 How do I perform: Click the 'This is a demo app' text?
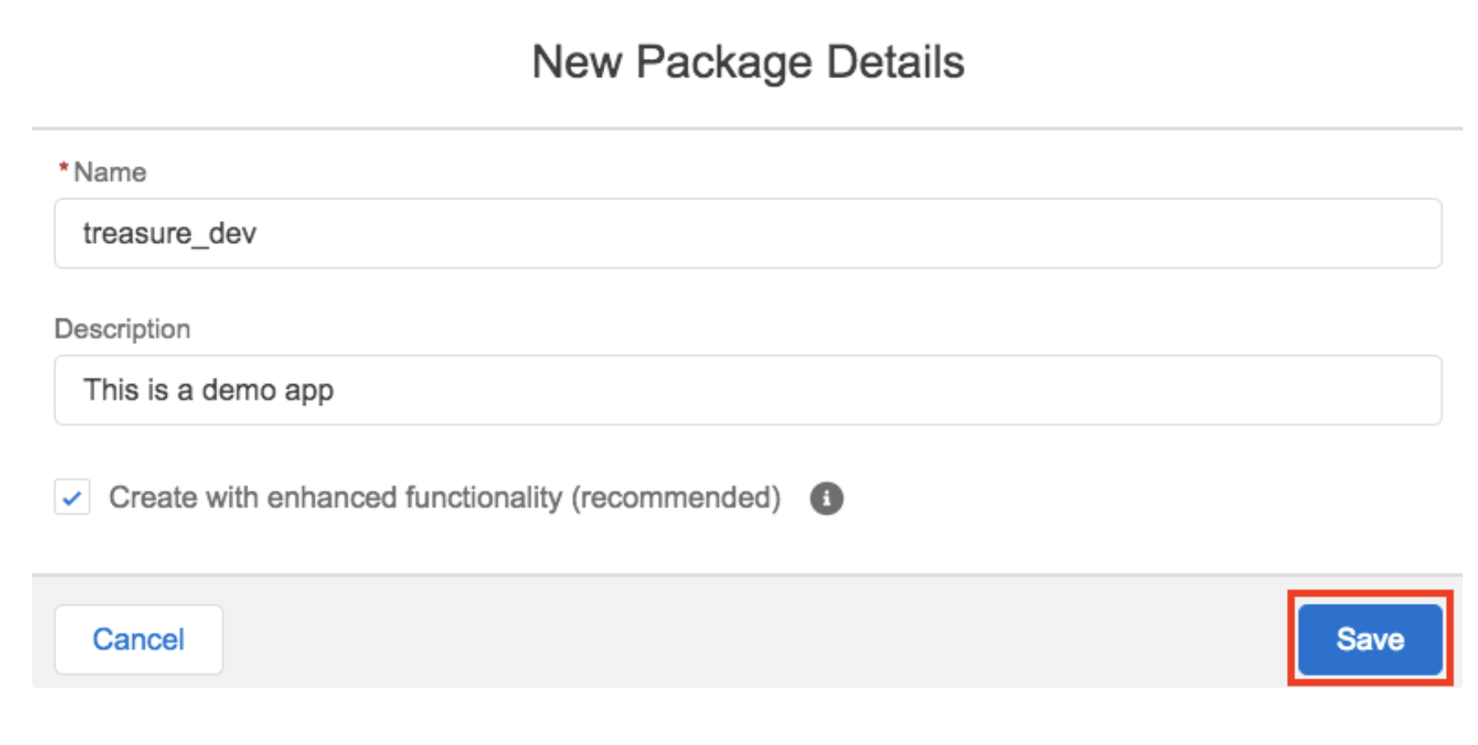208,390
